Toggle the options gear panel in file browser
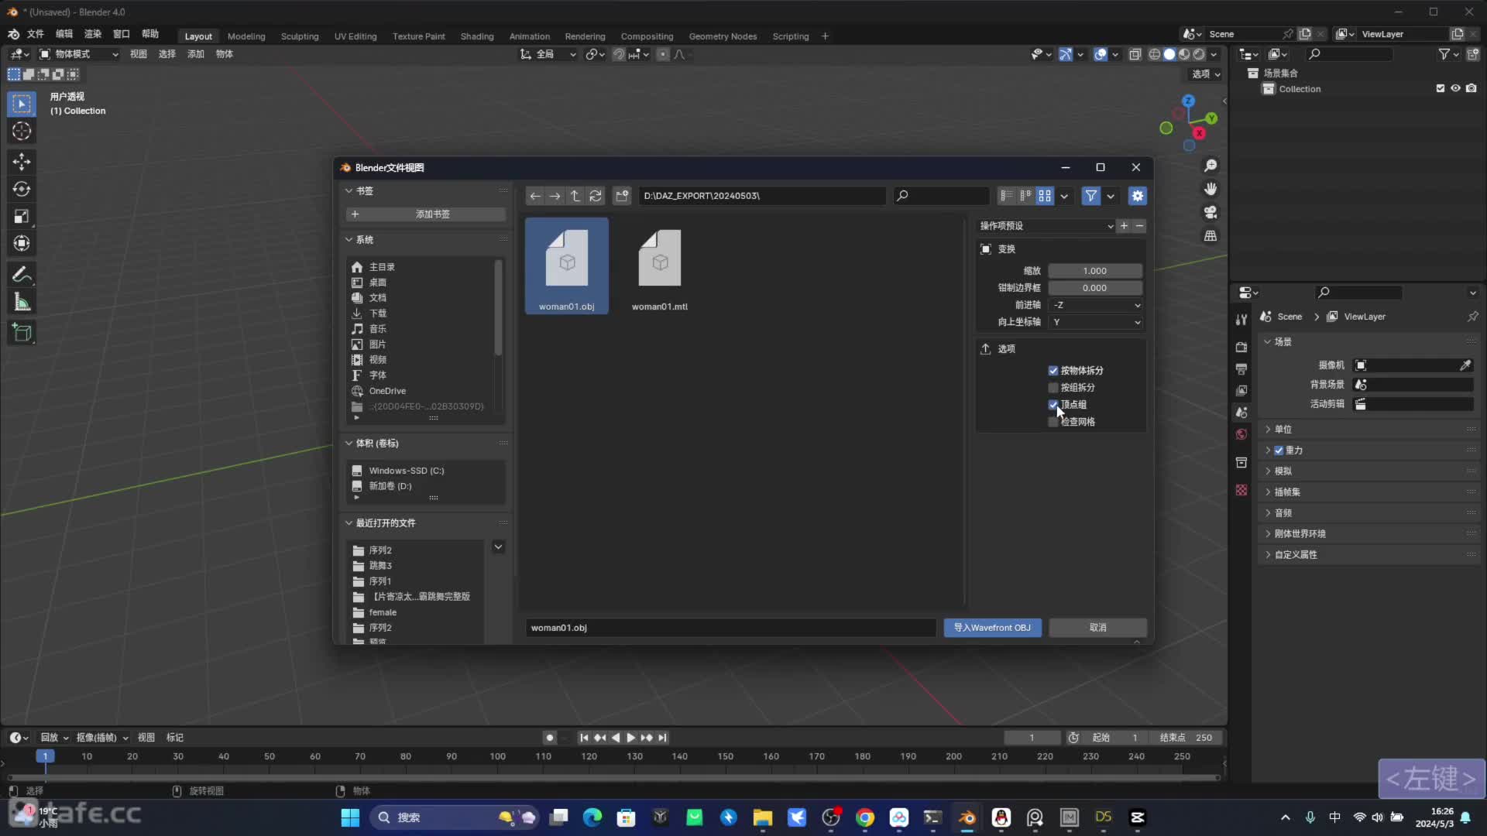1487x836 pixels. click(x=1137, y=196)
